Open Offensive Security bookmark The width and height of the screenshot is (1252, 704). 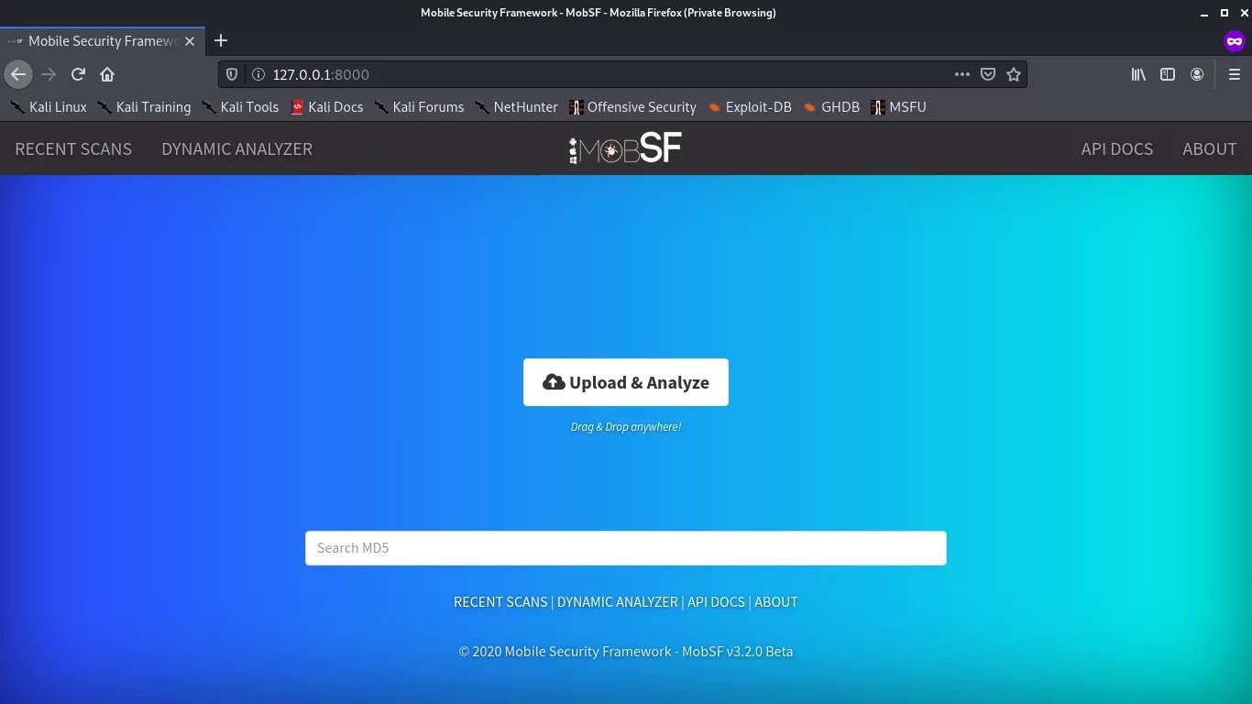click(632, 107)
